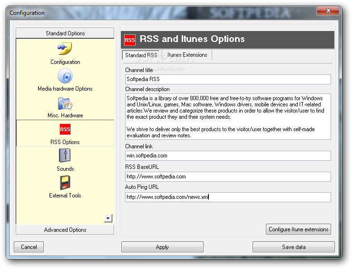Click the Save data button
The width and height of the screenshot is (352, 269).
pos(293,247)
